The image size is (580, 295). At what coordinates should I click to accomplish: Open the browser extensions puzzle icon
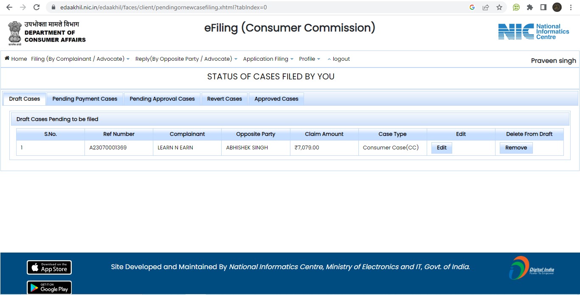pos(529,7)
